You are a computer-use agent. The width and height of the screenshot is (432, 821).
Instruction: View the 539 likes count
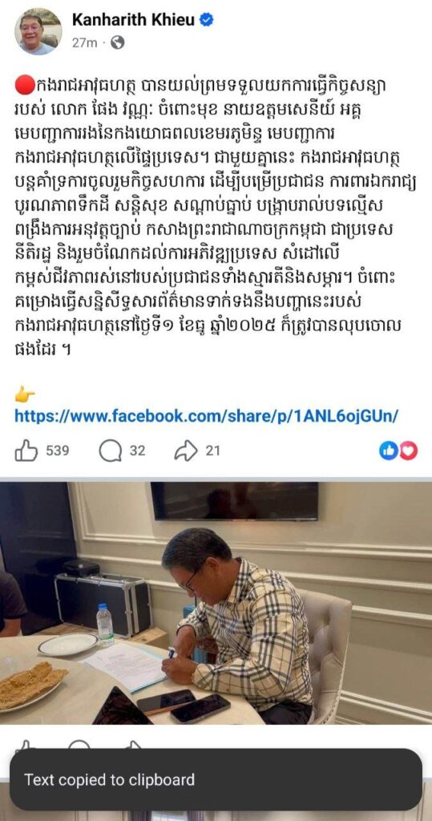pyautogui.click(x=57, y=451)
